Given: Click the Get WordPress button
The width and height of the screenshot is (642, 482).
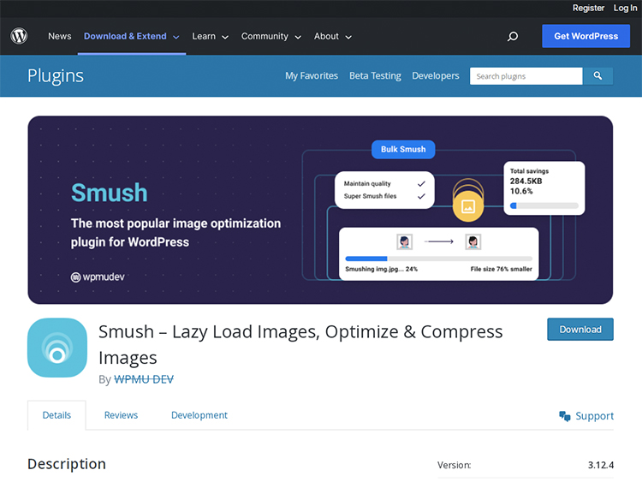Looking at the screenshot, I should [586, 37].
